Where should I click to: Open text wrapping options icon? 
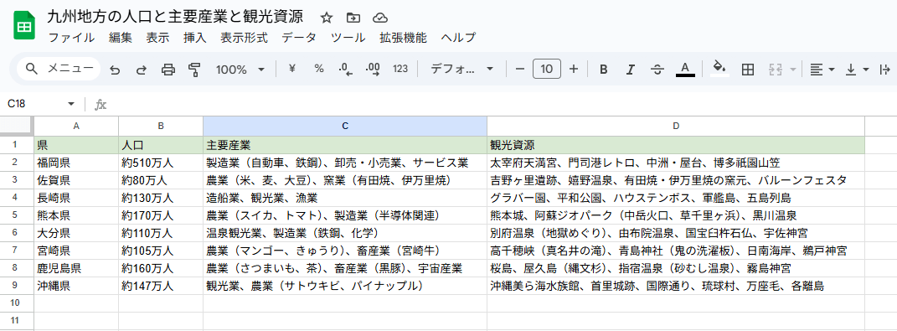tap(884, 70)
